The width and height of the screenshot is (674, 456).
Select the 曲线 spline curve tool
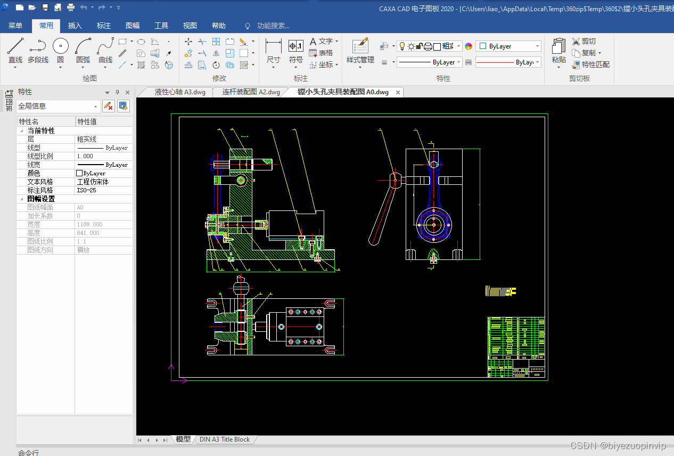(x=105, y=52)
